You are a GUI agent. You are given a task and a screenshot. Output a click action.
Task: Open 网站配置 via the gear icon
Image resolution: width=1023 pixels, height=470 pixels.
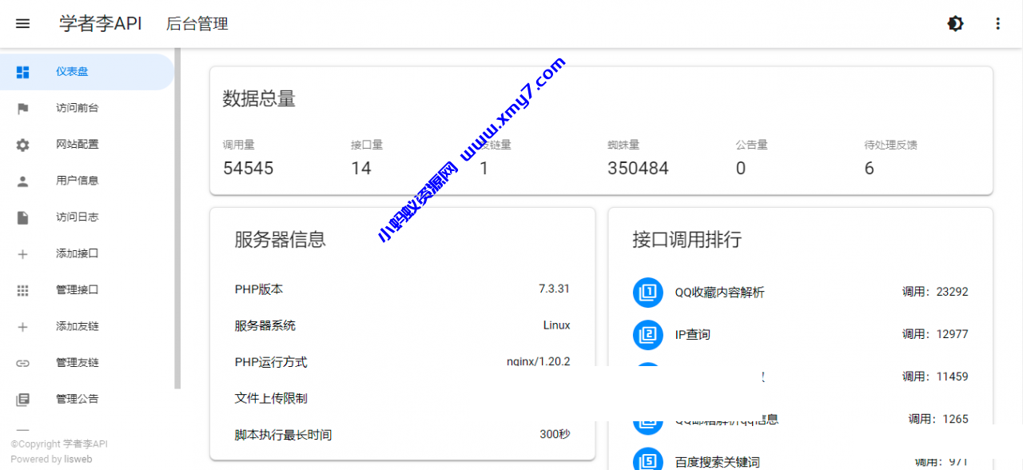pos(22,144)
